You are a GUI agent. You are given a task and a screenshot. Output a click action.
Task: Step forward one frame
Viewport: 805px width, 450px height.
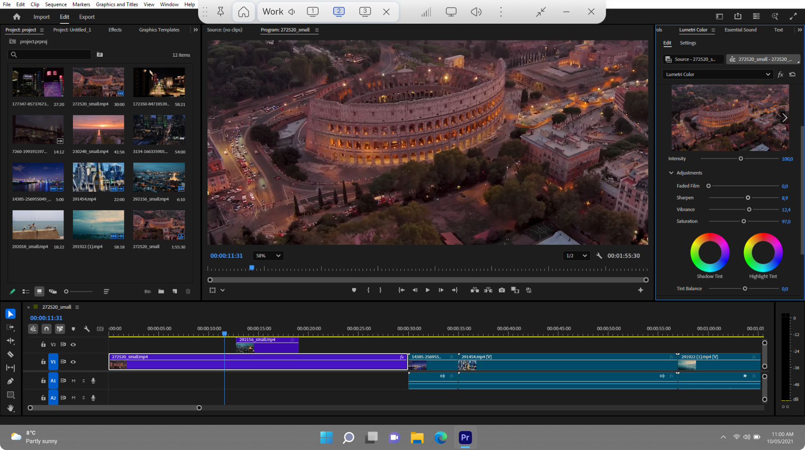pyautogui.click(x=441, y=290)
